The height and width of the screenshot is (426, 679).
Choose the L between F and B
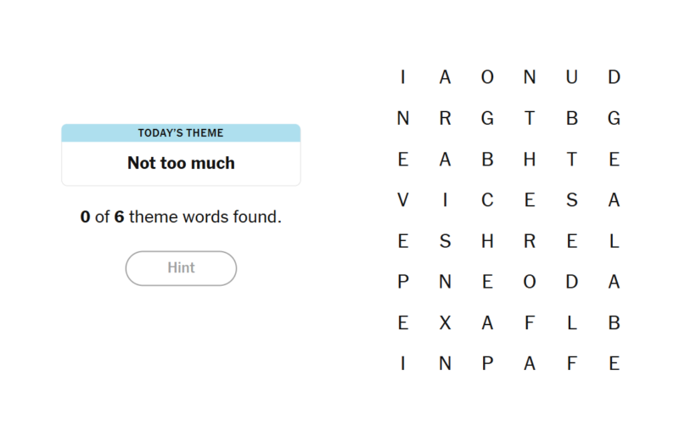click(x=572, y=323)
